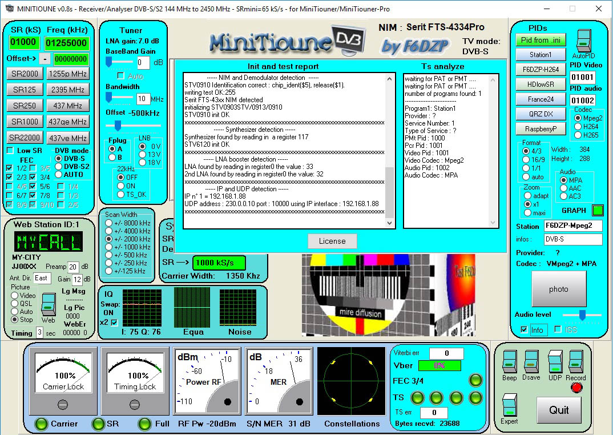Viewport: 613px width, 435px height.
Task: Adjust the Bandwidth slider
Action: point(109,97)
